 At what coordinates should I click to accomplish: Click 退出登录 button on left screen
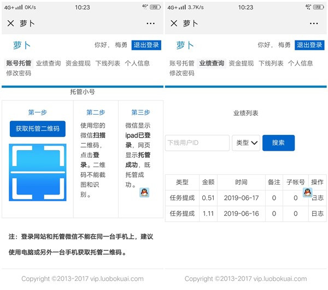tap(146, 45)
